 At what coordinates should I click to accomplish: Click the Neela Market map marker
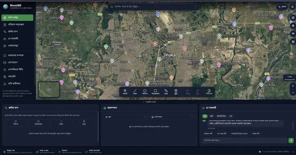[x=234, y=24]
